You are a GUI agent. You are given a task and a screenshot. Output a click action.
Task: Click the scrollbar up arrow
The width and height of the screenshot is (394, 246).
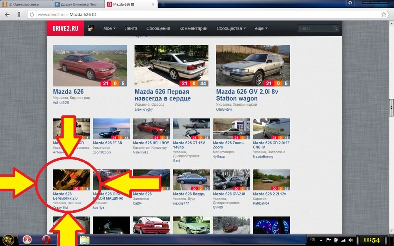[x=391, y=23]
